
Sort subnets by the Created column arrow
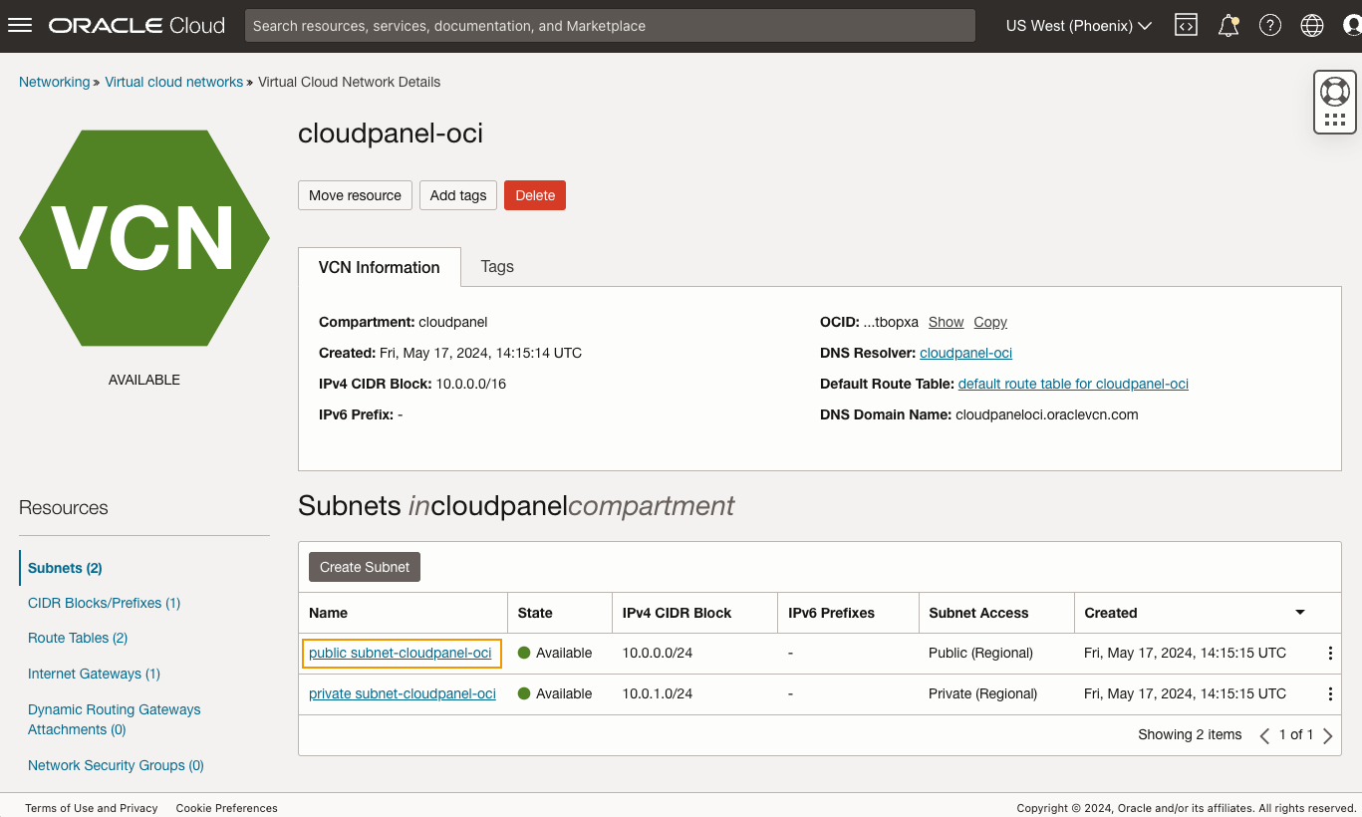(x=1299, y=613)
